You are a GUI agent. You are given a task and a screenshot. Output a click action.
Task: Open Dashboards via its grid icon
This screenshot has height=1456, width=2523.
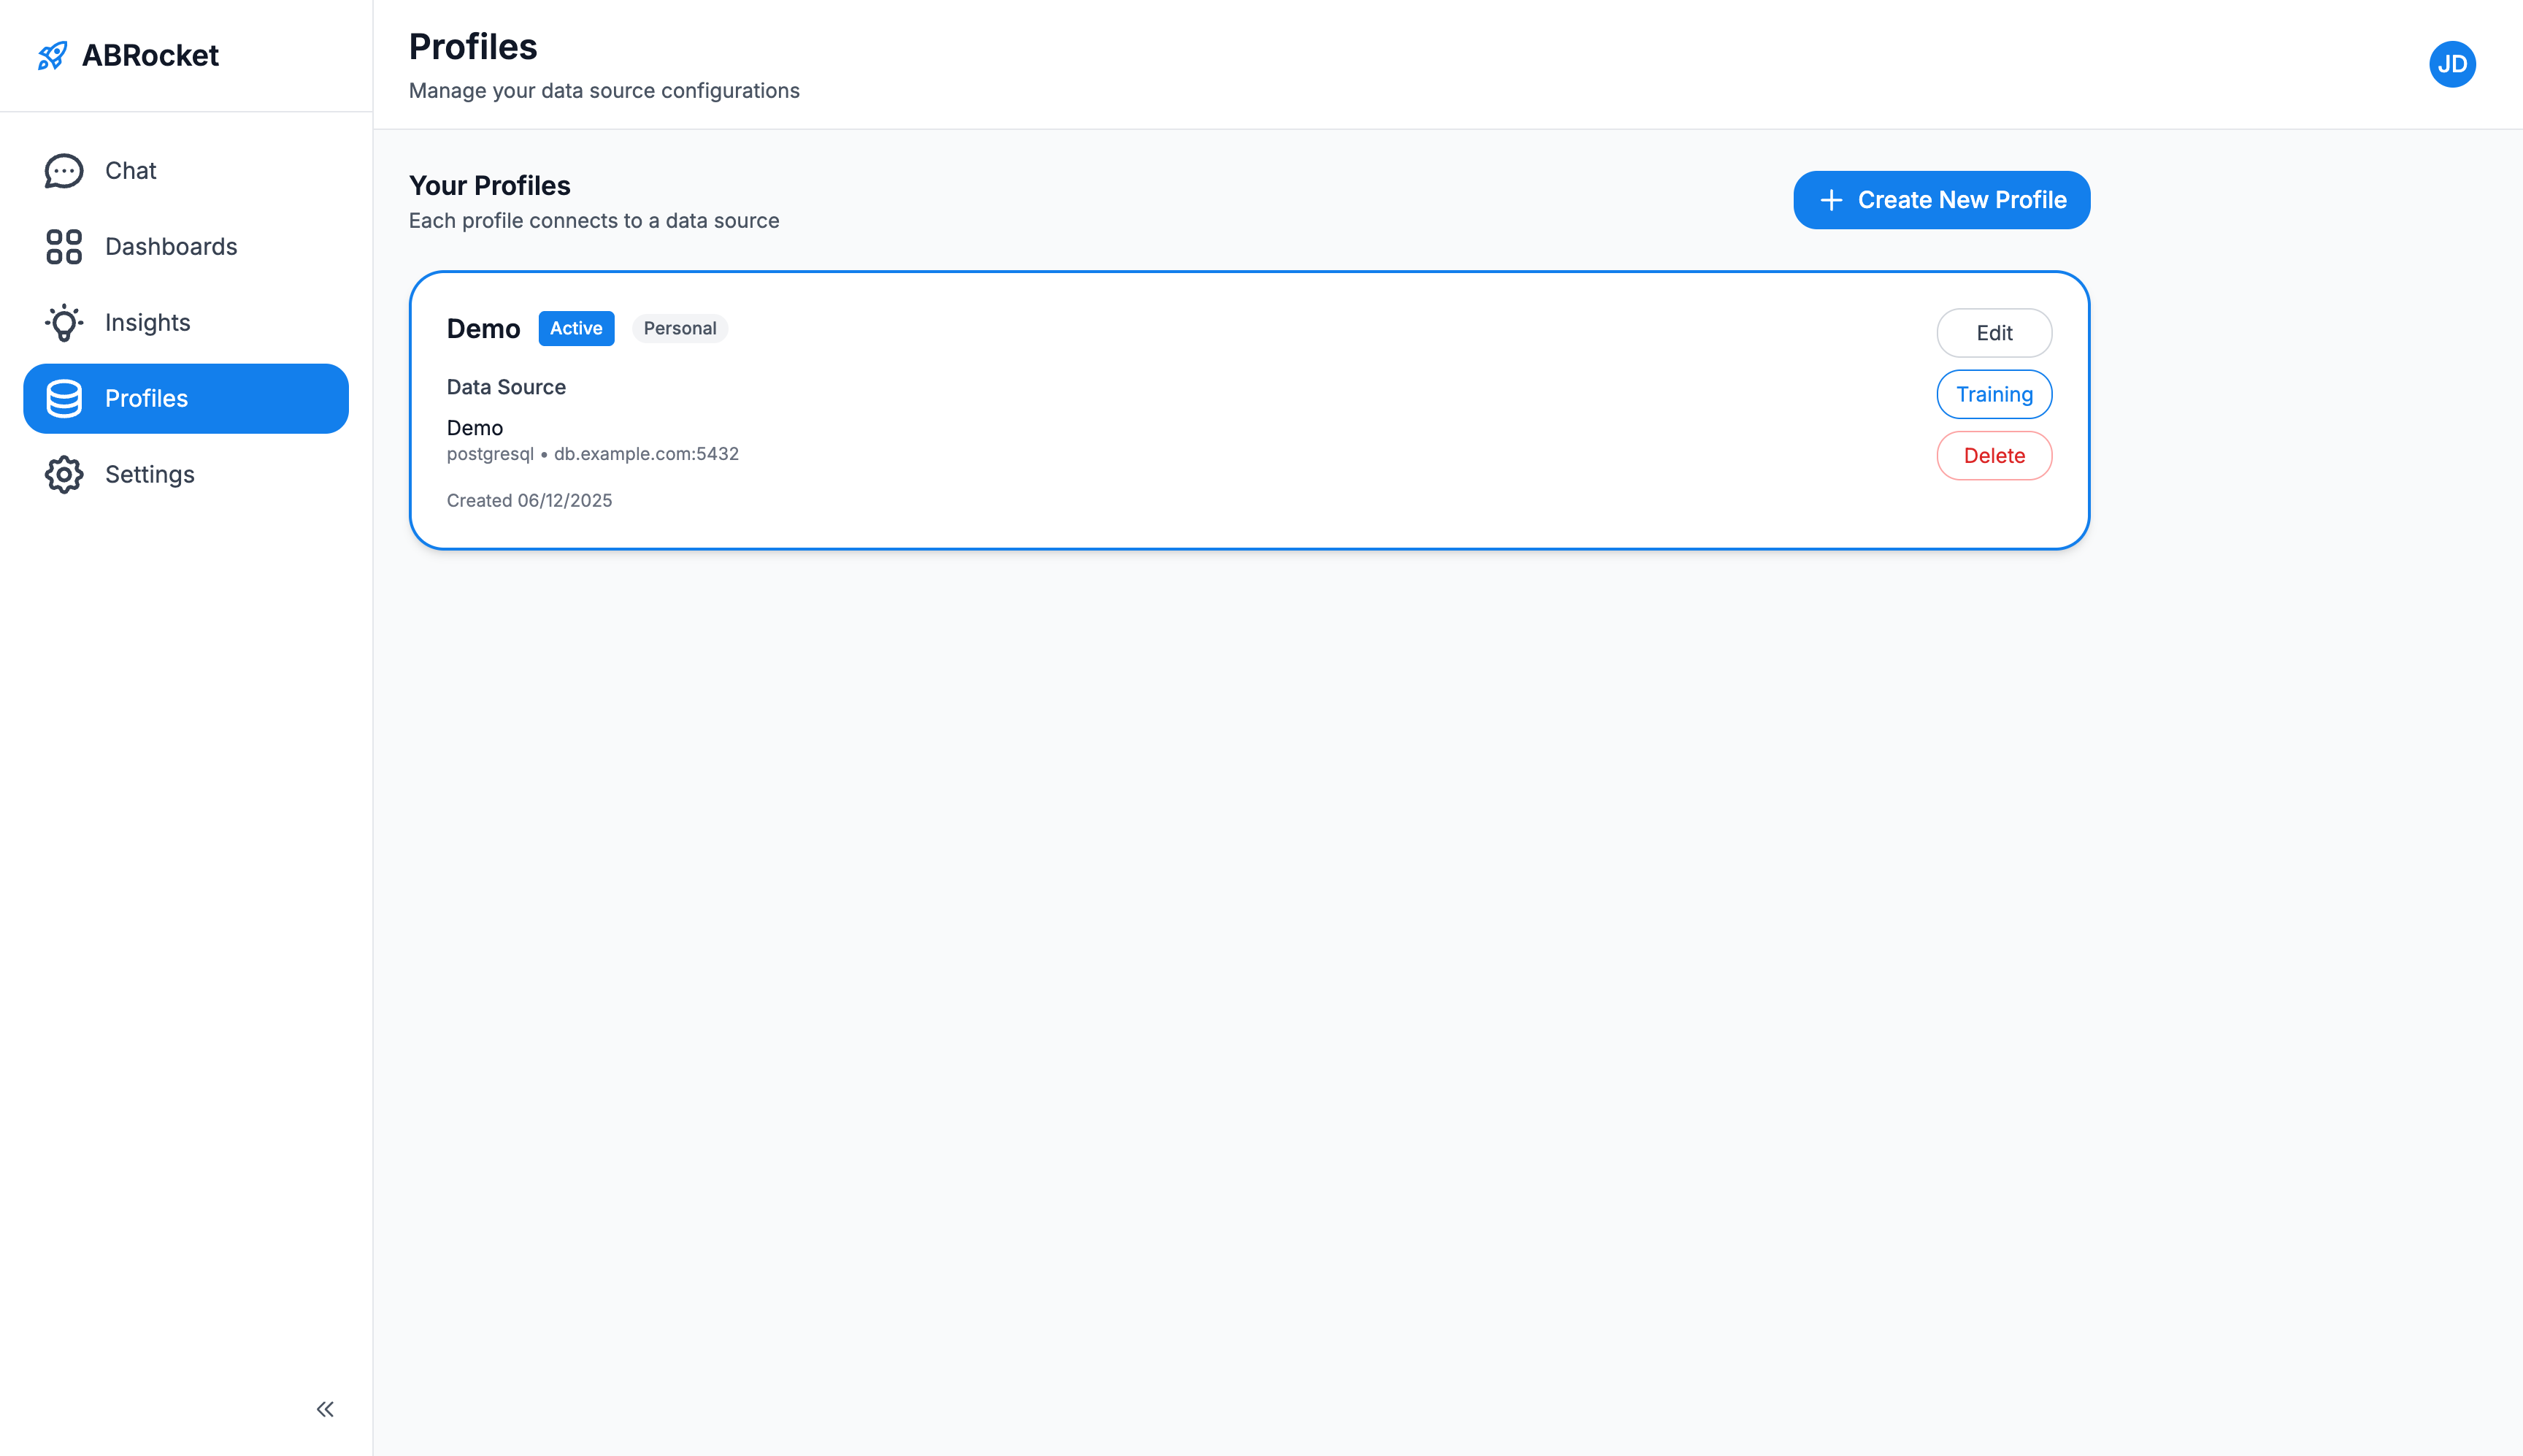point(64,246)
